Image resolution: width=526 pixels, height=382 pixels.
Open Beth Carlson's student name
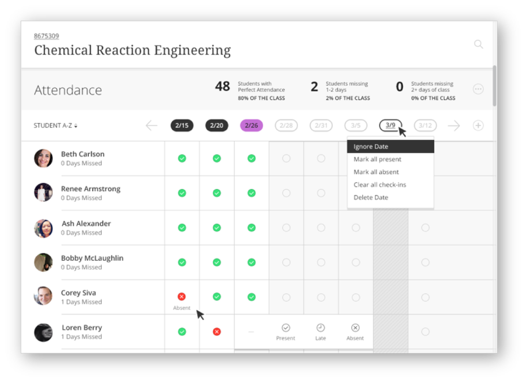[83, 154]
